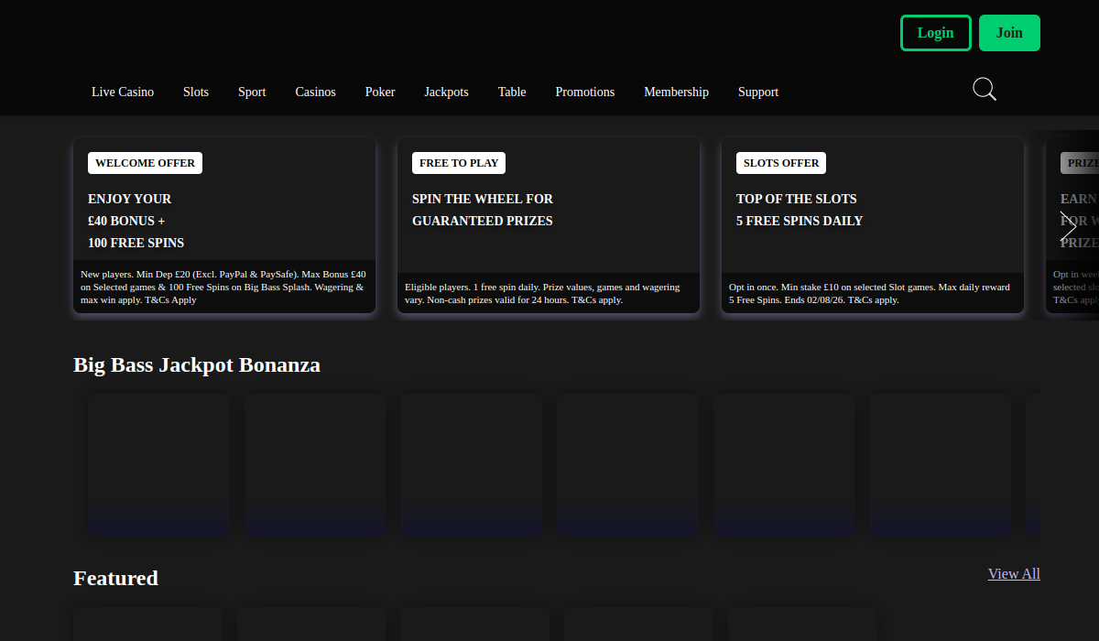Click the Big Bass Jackpot Bonanza heading
The image size is (1099, 641).
(x=197, y=365)
